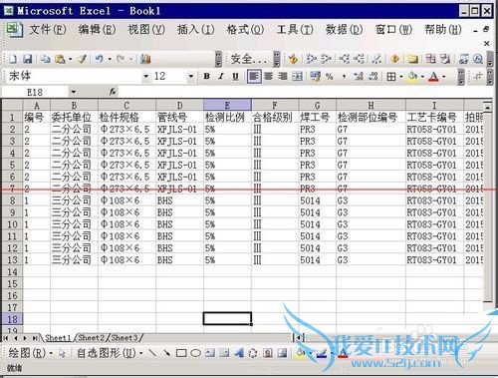The image size is (498, 378).
Task: Open the 自选图形 AutoShapes menu
Action: pyautogui.click(x=110, y=353)
